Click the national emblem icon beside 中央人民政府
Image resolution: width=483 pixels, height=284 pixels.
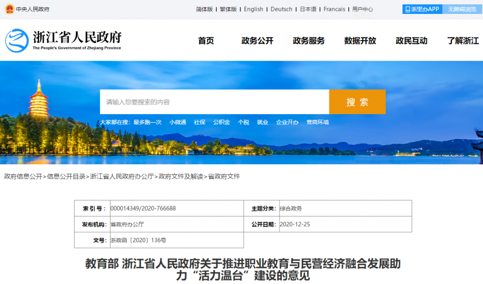click(x=10, y=9)
